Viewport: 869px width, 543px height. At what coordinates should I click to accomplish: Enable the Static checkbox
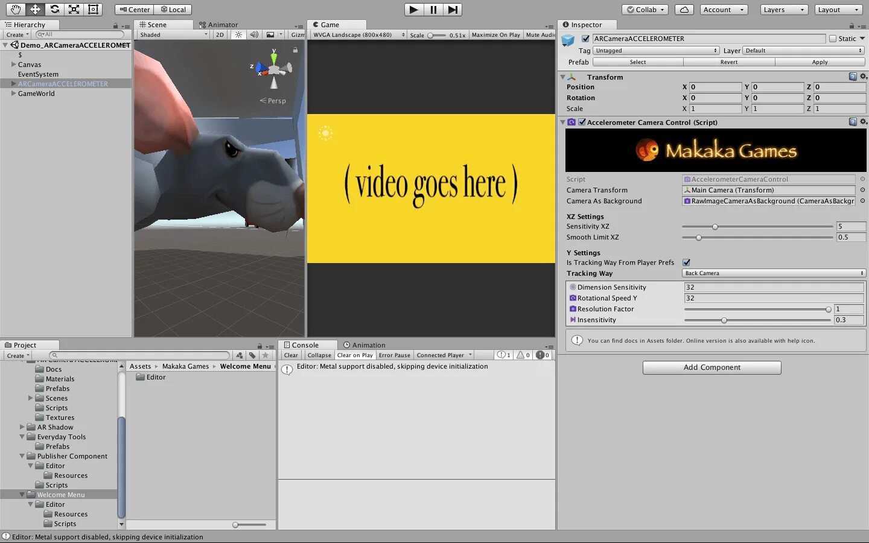833,39
